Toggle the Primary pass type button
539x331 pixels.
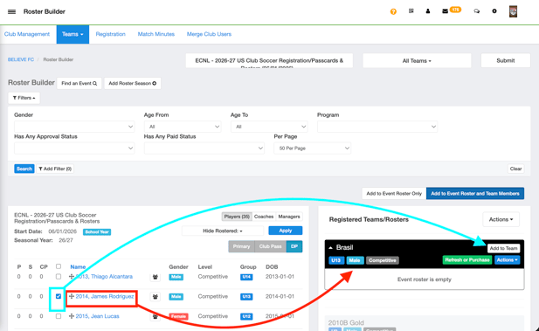coord(241,246)
